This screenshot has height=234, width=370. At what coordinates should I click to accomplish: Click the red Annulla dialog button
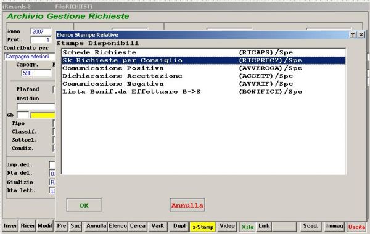point(187,205)
